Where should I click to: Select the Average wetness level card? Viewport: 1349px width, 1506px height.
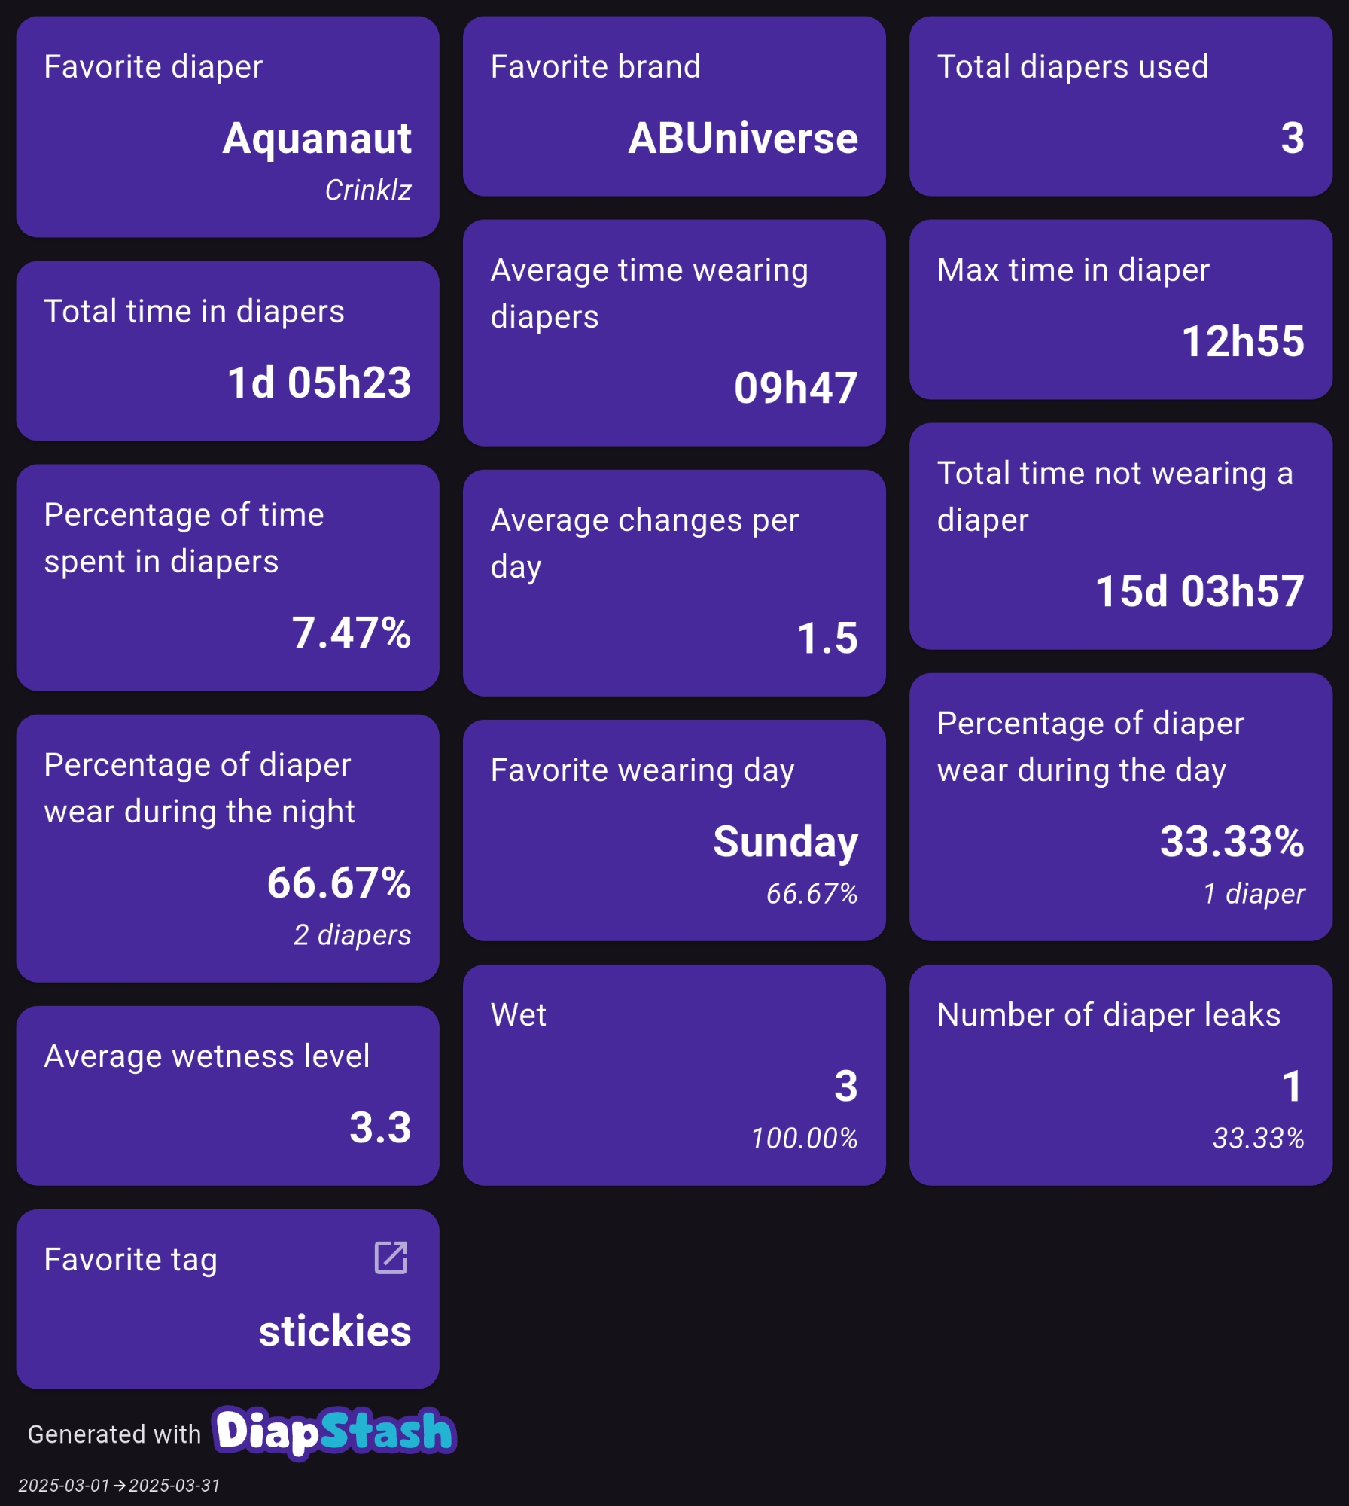tap(227, 1096)
